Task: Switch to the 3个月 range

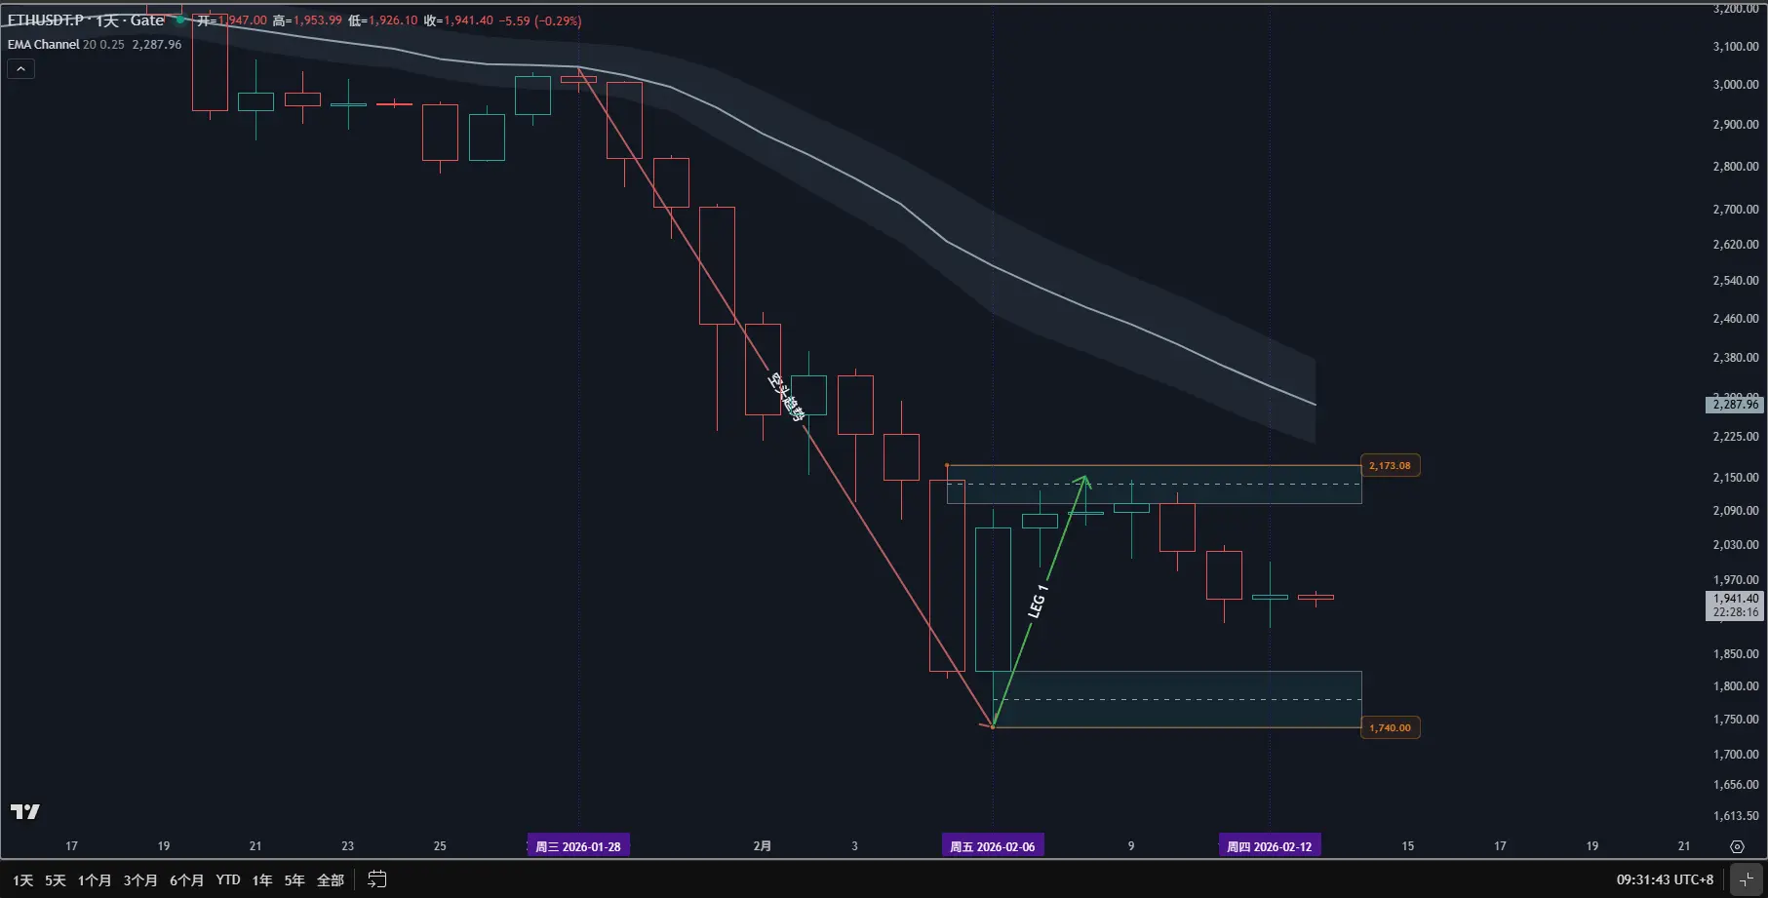Action: tap(140, 880)
